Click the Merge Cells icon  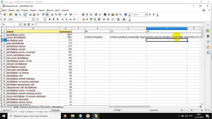(x=78, y=19)
